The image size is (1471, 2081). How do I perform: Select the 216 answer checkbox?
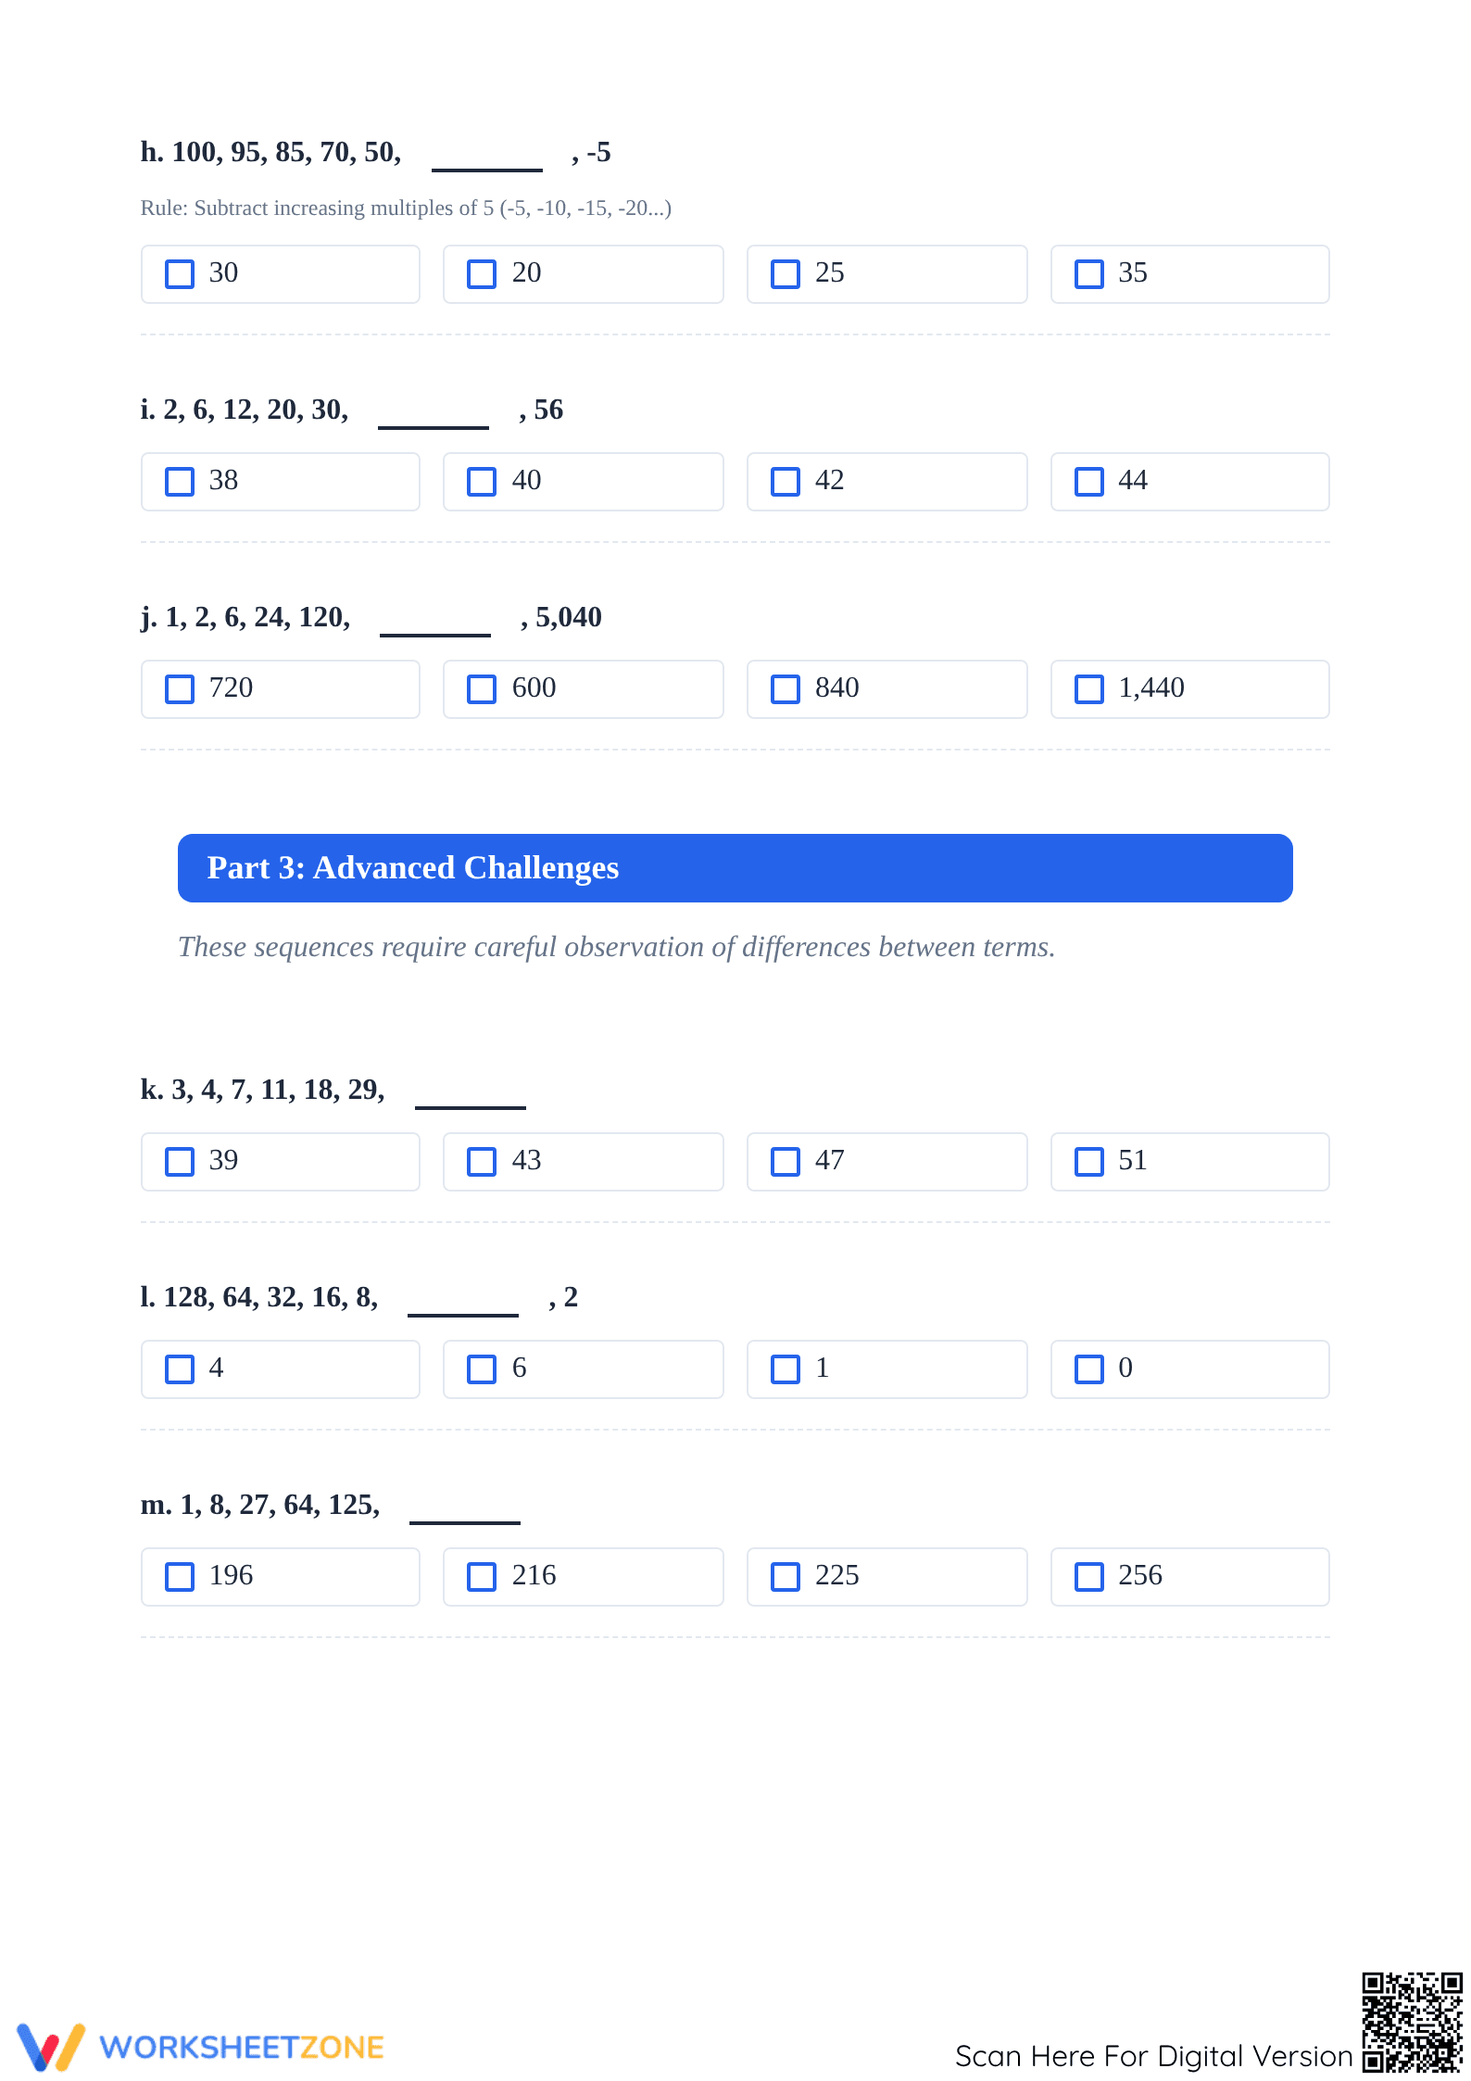[482, 1577]
